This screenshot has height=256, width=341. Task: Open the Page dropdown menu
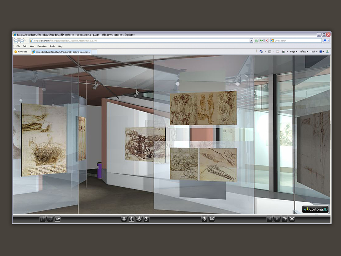tap(294, 52)
